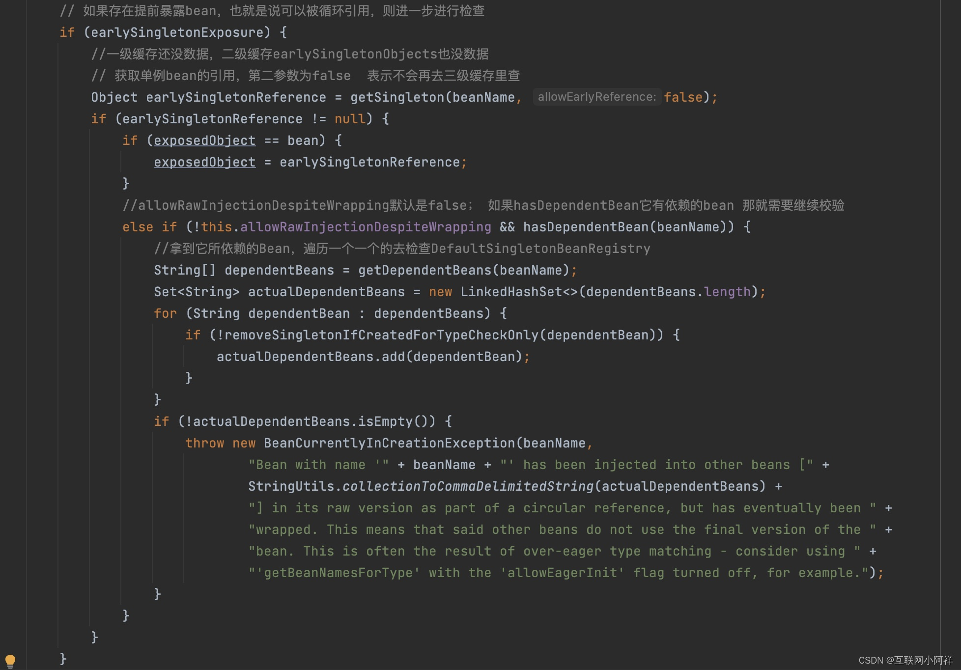961x670 pixels.
Task: Click underlined exposedObject in 'exposedObject == bean'
Action: click(204, 140)
